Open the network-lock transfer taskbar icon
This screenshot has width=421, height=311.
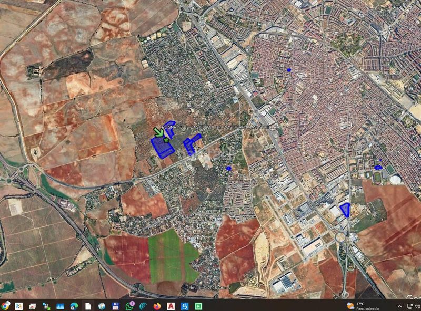click(46, 306)
